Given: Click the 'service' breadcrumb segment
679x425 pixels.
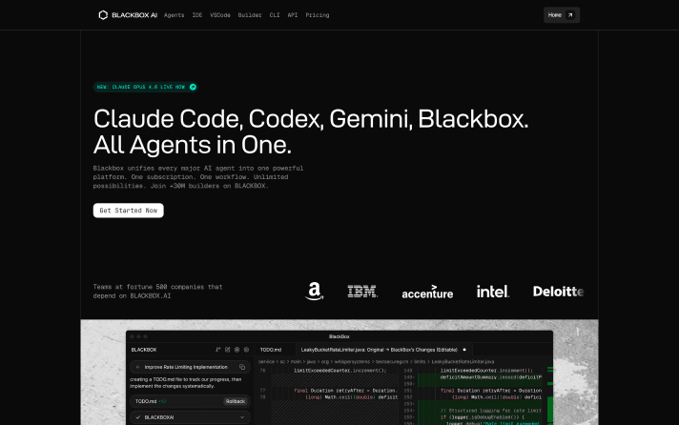Looking at the screenshot, I should [x=266, y=362].
